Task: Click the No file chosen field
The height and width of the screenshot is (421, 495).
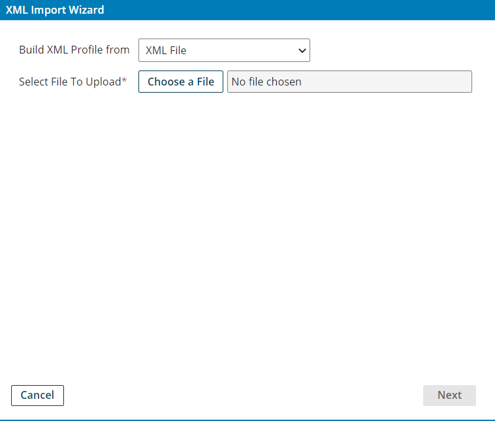Action: click(x=349, y=82)
